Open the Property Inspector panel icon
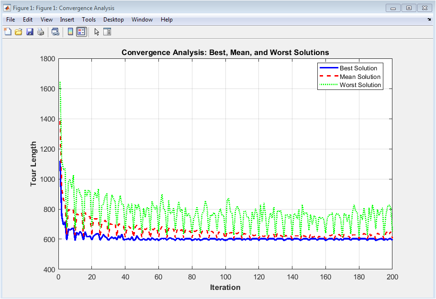Viewport: 436px width, 299px height. [x=107, y=32]
